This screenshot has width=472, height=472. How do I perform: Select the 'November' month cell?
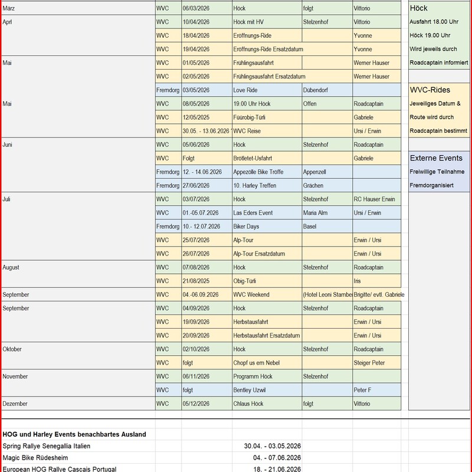tap(78, 383)
